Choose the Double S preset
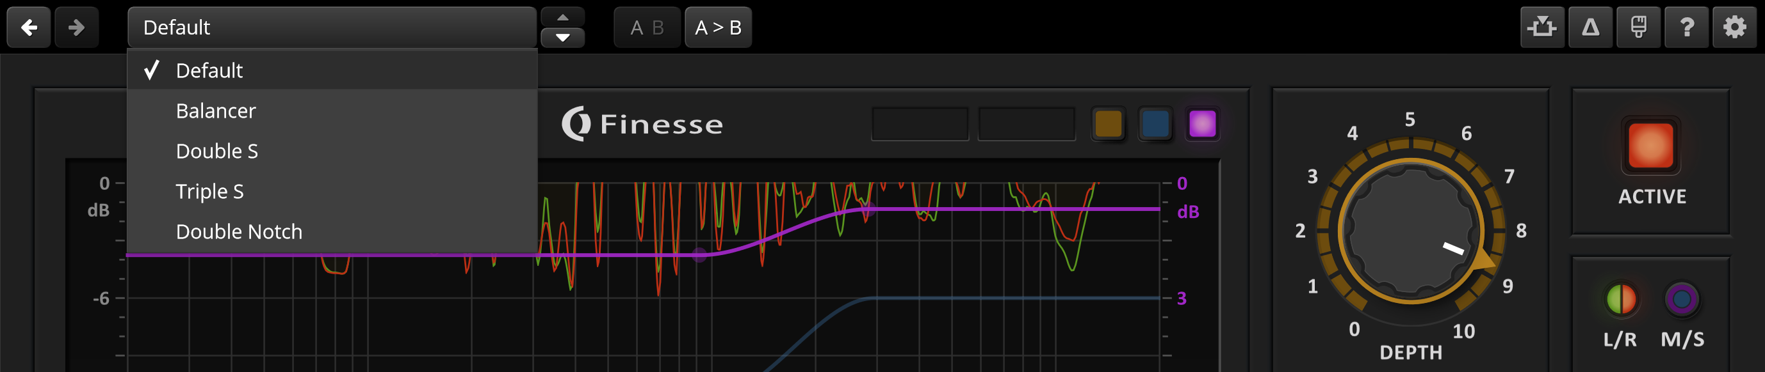The width and height of the screenshot is (1765, 372). coord(332,150)
